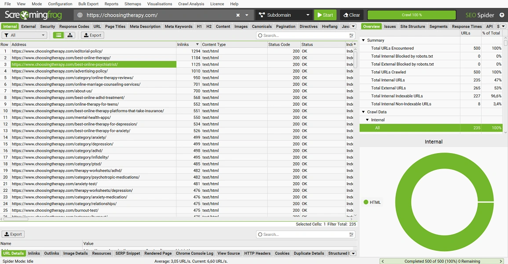Click the Export button in the lower panel
The width and height of the screenshot is (508, 264).
click(13, 234)
